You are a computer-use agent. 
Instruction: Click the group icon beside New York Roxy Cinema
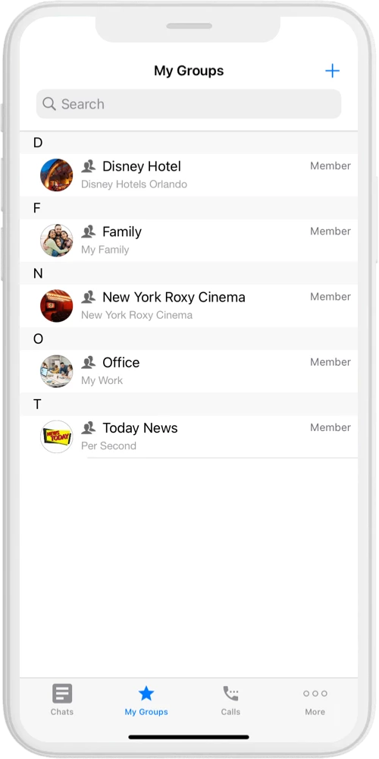88,298
